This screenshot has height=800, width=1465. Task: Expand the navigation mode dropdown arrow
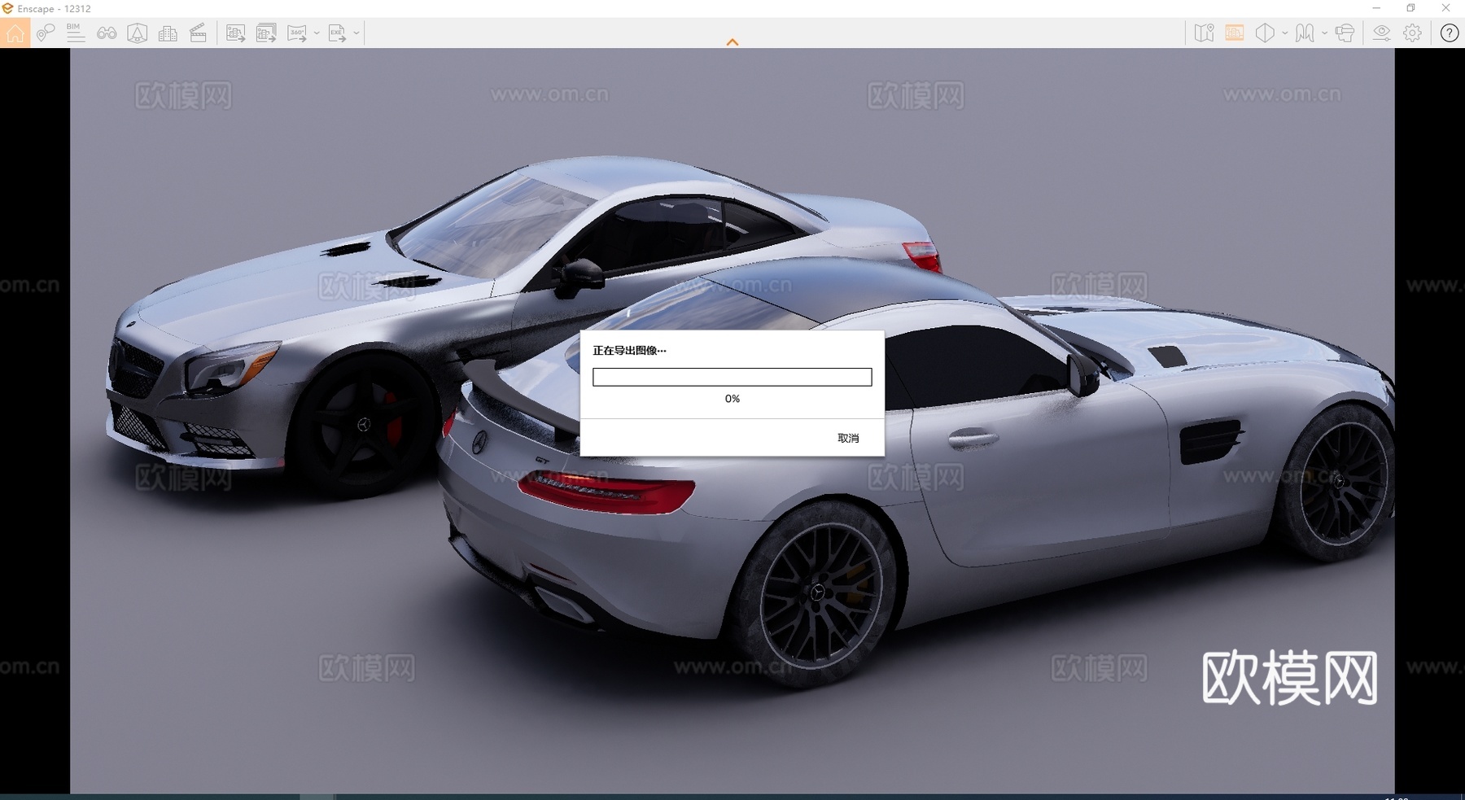1324,33
